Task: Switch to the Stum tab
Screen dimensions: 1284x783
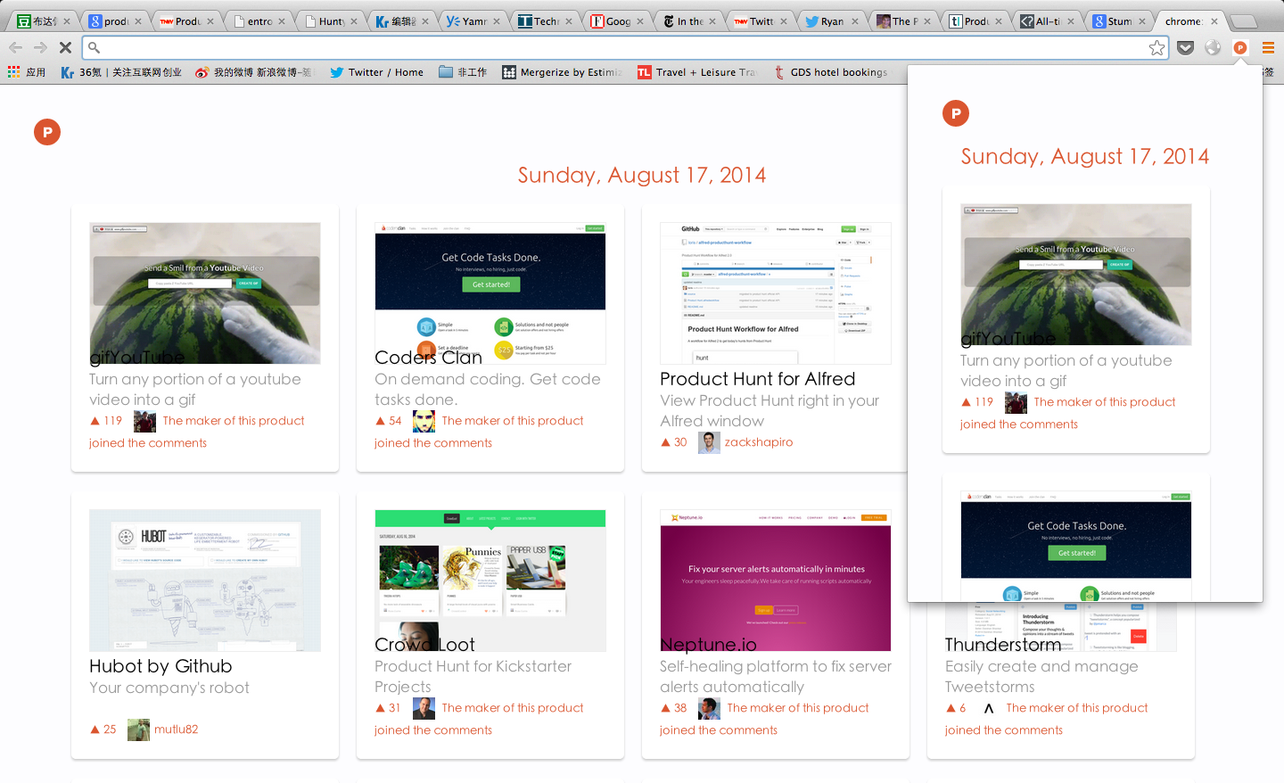Action: pos(1120,21)
